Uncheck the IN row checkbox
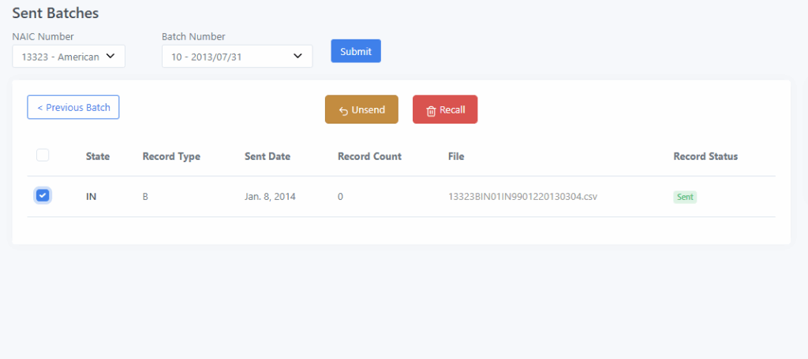 tap(43, 195)
